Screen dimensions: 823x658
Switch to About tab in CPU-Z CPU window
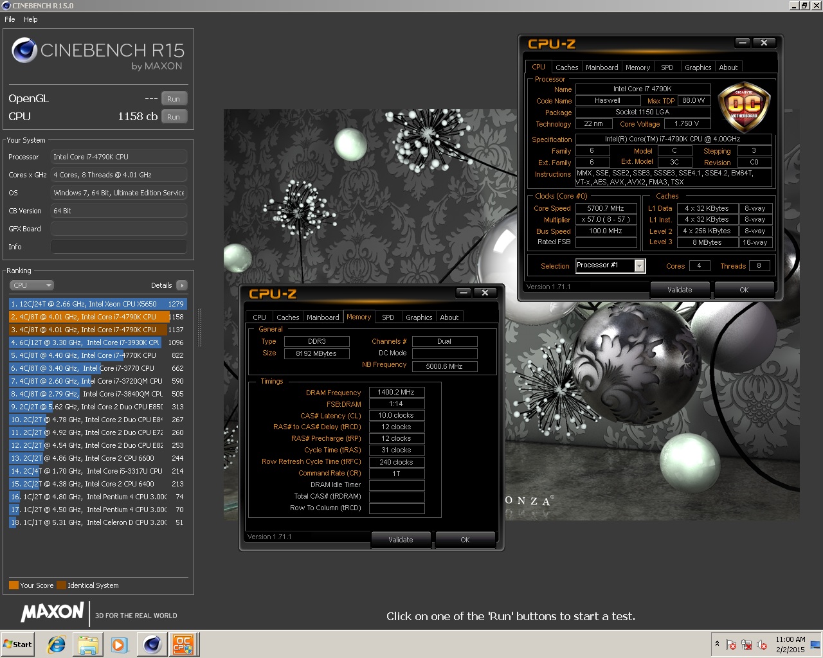point(728,67)
